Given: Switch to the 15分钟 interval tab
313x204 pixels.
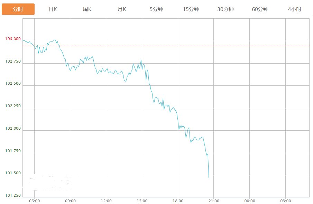Looking at the screenshot, I should click(191, 9).
